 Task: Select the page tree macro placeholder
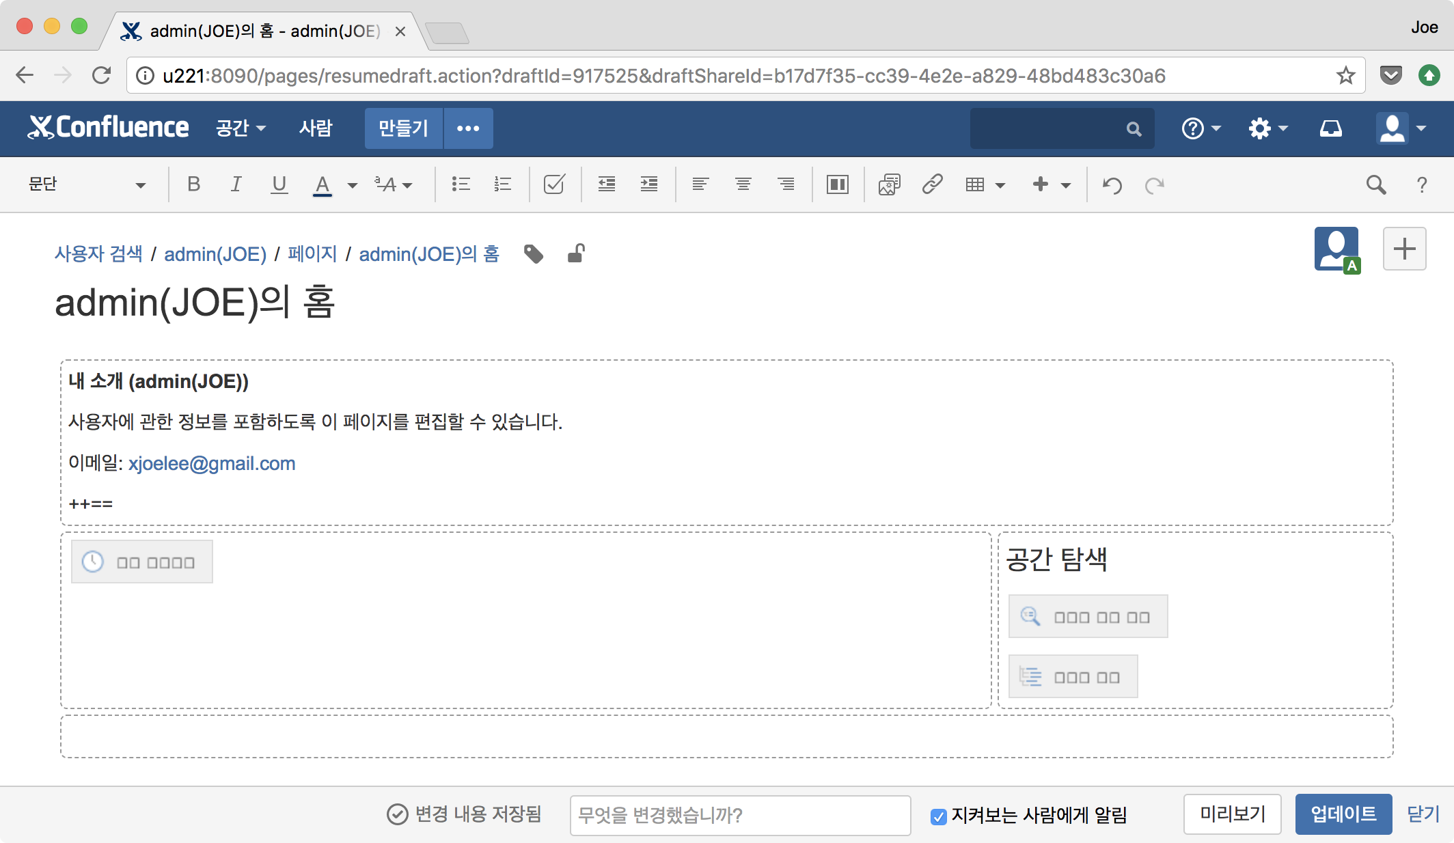[1073, 676]
